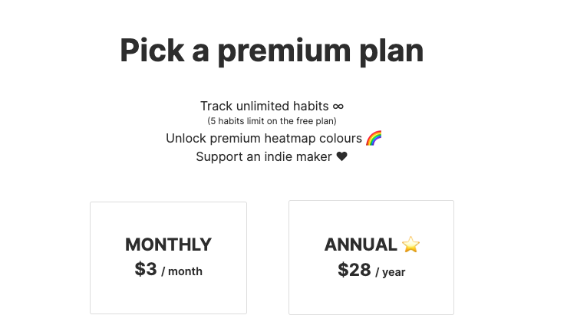Click the ANNUAL label
The height and width of the screenshot is (325, 577).
pyautogui.click(x=361, y=245)
